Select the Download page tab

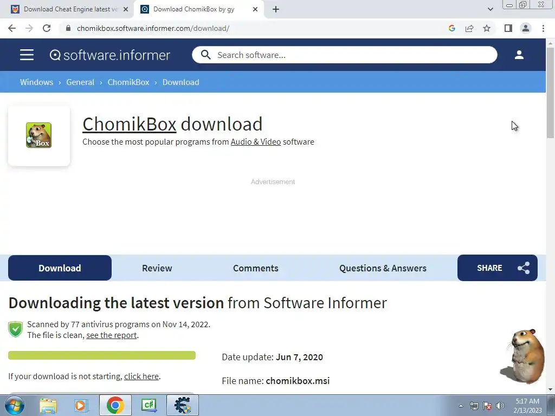pyautogui.click(x=60, y=268)
